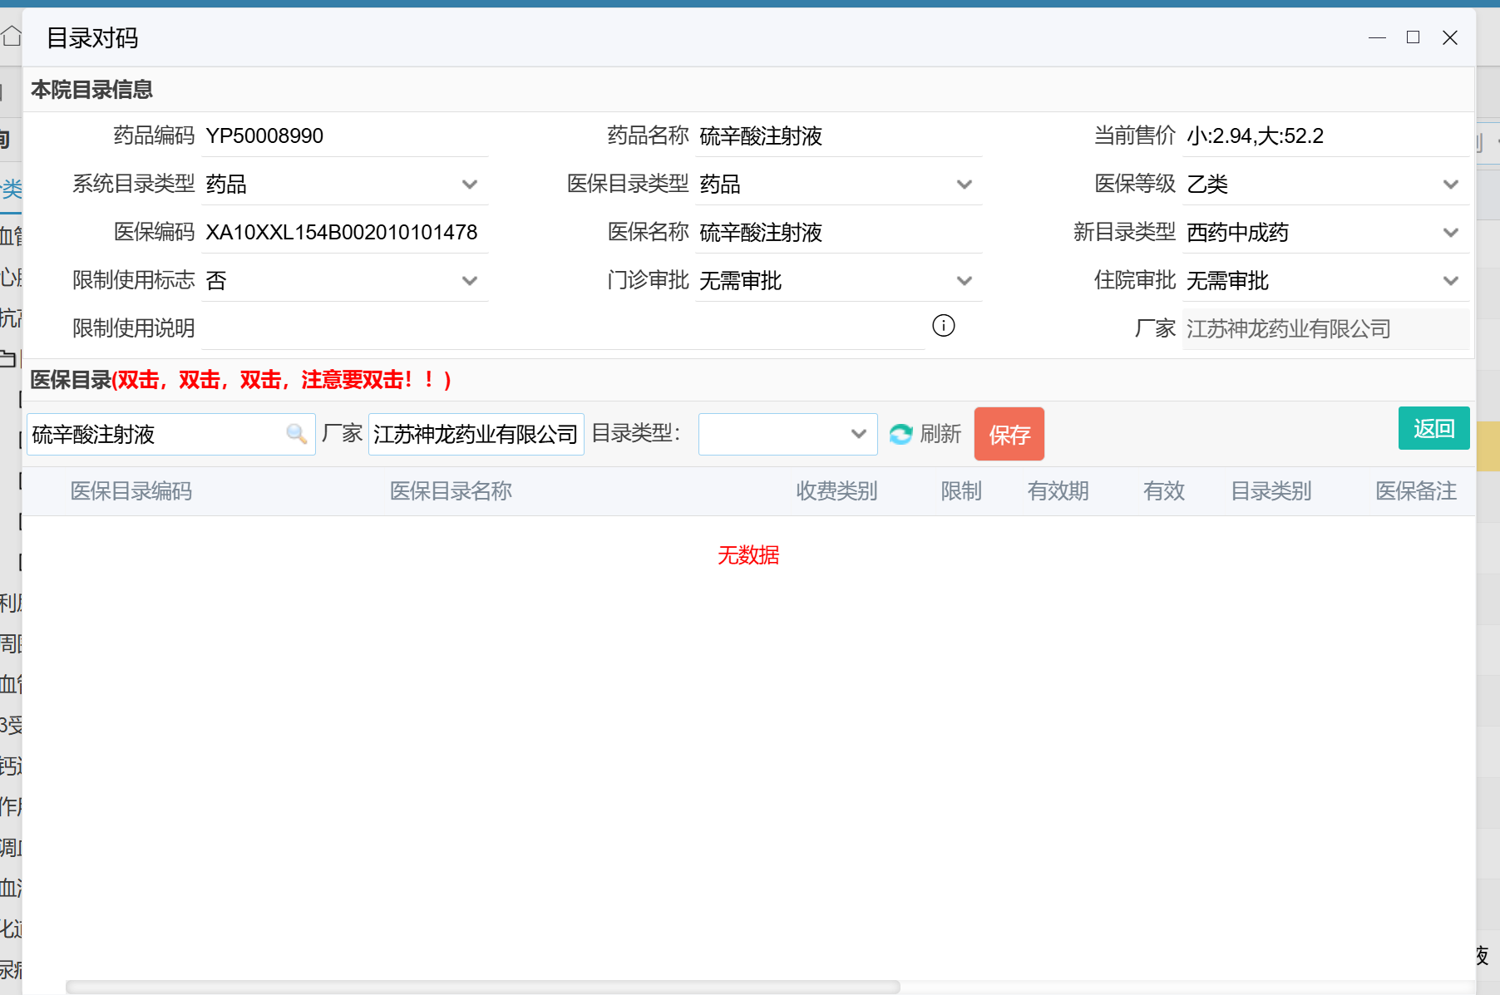Click the 刷新 refresh icon
Image resolution: width=1500 pixels, height=995 pixels.
(900, 434)
